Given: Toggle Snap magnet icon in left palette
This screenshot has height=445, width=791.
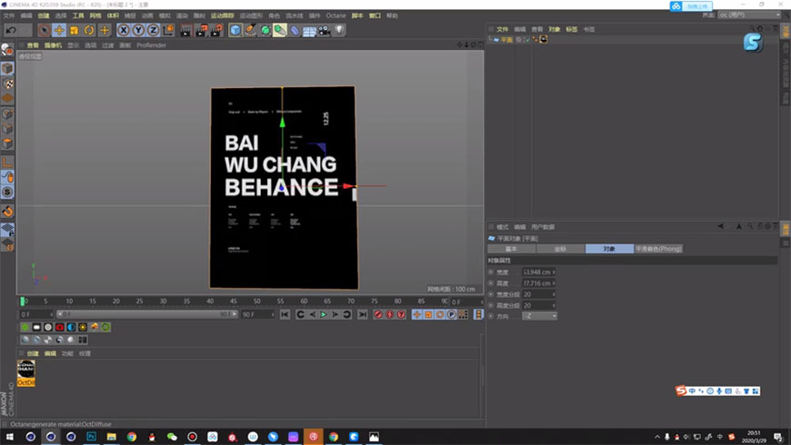Looking at the screenshot, I should coord(7,212).
